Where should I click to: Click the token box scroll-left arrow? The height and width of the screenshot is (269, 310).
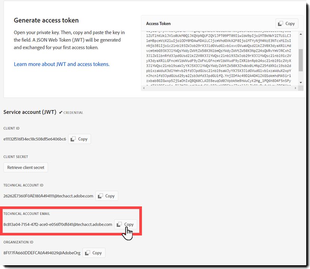[144, 88]
